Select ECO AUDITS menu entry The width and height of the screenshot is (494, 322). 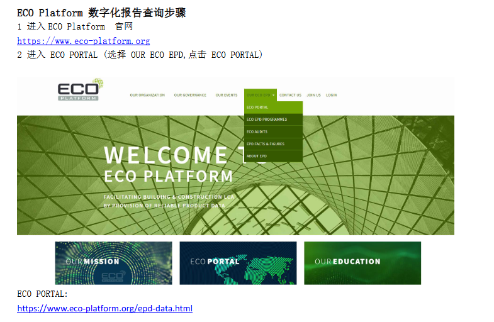pyautogui.click(x=273, y=131)
